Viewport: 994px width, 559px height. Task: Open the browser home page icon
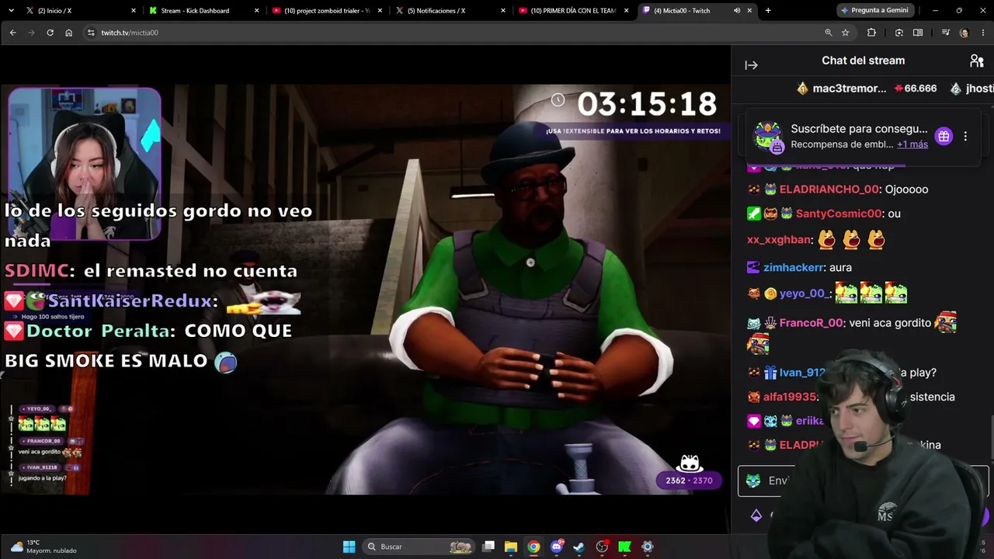[x=68, y=33]
